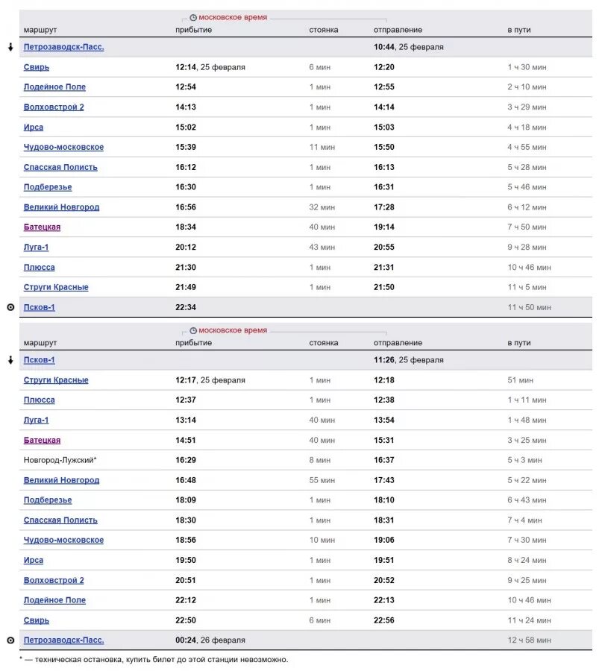The image size is (602, 671).
Task: Follow the Подберезье link arriving at 18:09
Action: (48, 500)
